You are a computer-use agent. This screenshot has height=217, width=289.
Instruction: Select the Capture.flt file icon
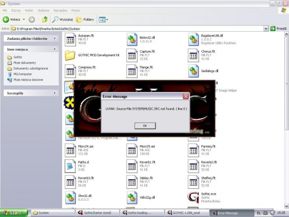[132, 56]
